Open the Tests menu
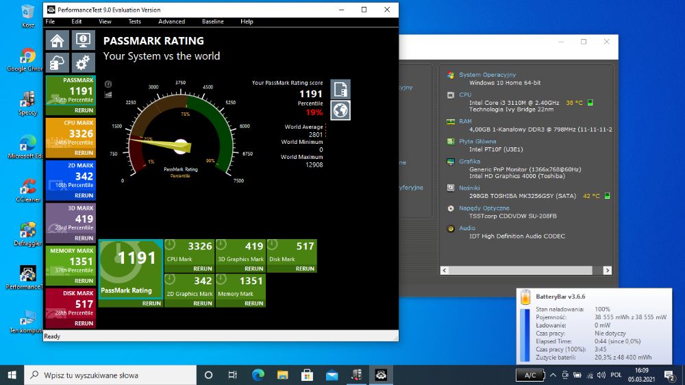Screen dimensions: 685x385 pos(134,21)
